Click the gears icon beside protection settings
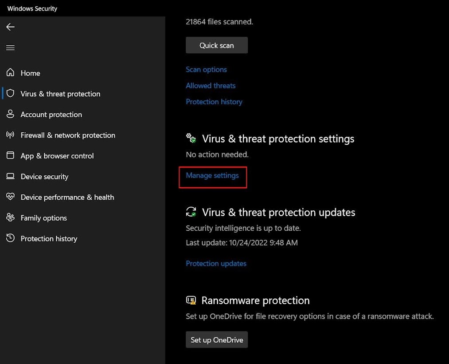The width and height of the screenshot is (449, 364). tap(191, 138)
